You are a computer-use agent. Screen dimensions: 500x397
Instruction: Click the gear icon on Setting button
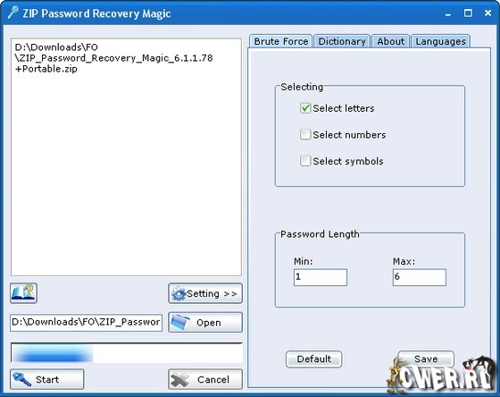tap(179, 293)
